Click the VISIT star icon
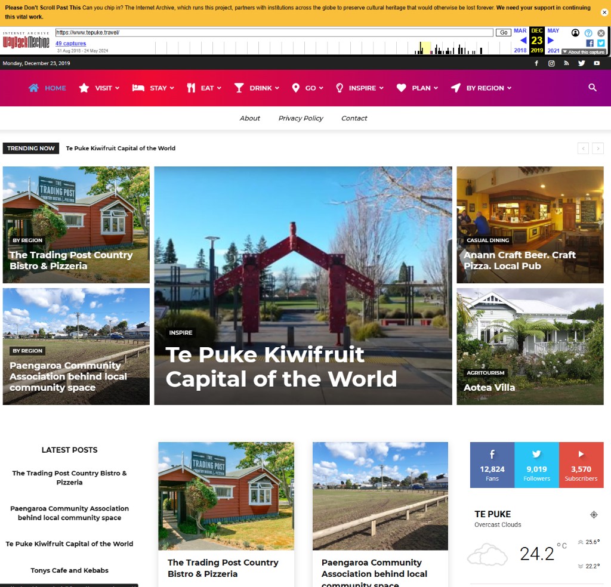 pyautogui.click(x=84, y=88)
